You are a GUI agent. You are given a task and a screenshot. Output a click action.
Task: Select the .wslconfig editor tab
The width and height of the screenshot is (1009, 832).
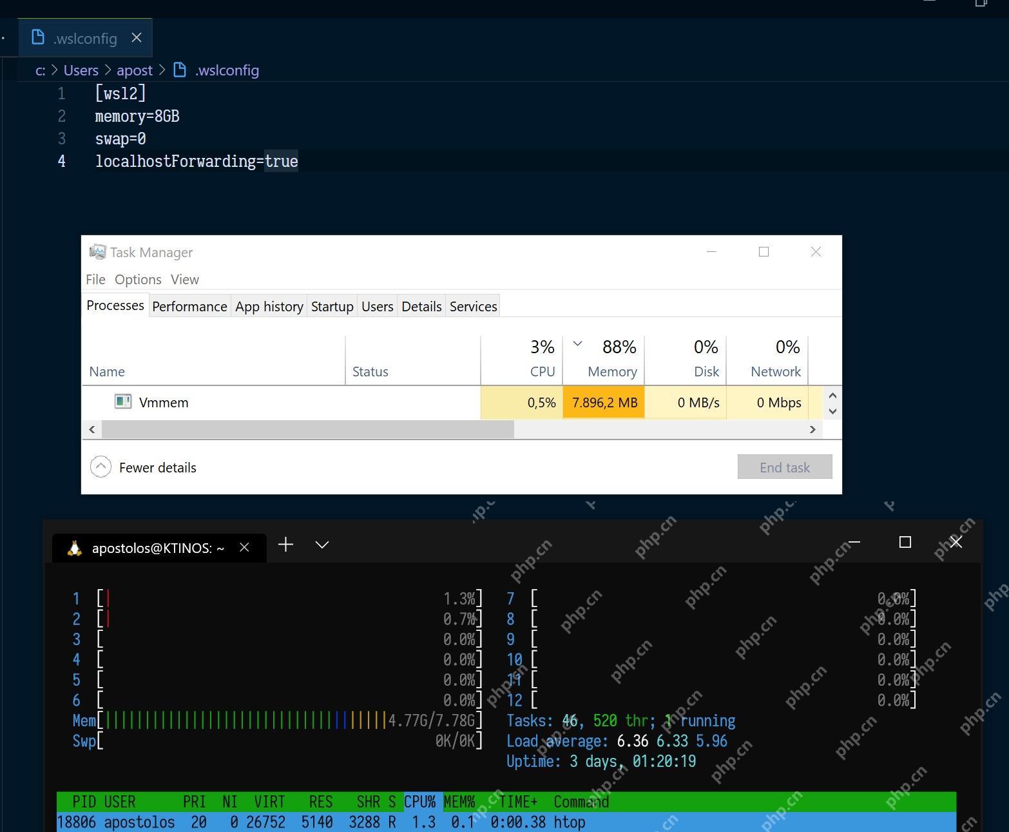tap(86, 38)
